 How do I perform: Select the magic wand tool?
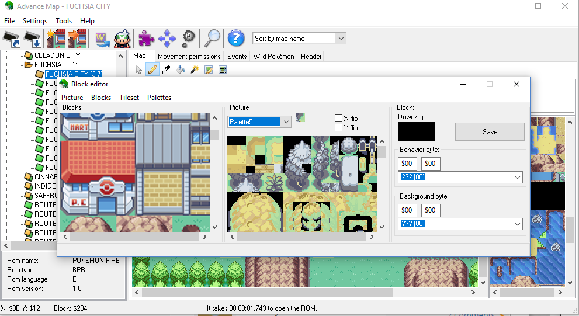pos(194,70)
